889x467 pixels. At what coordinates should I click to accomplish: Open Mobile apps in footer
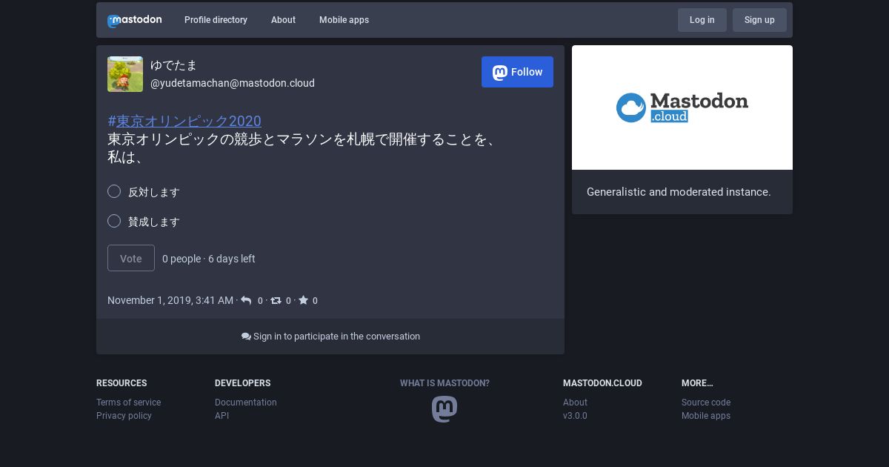coord(706,416)
